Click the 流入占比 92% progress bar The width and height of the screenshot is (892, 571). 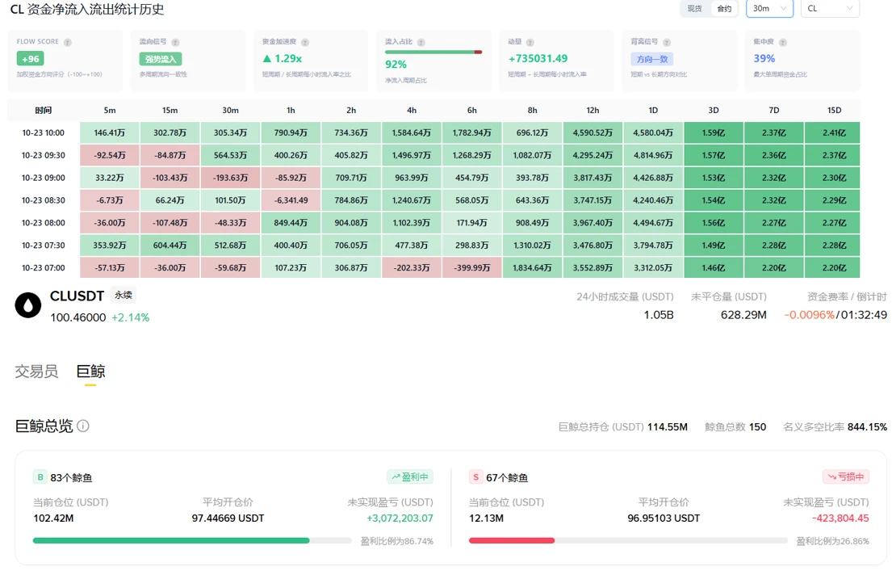click(433, 52)
